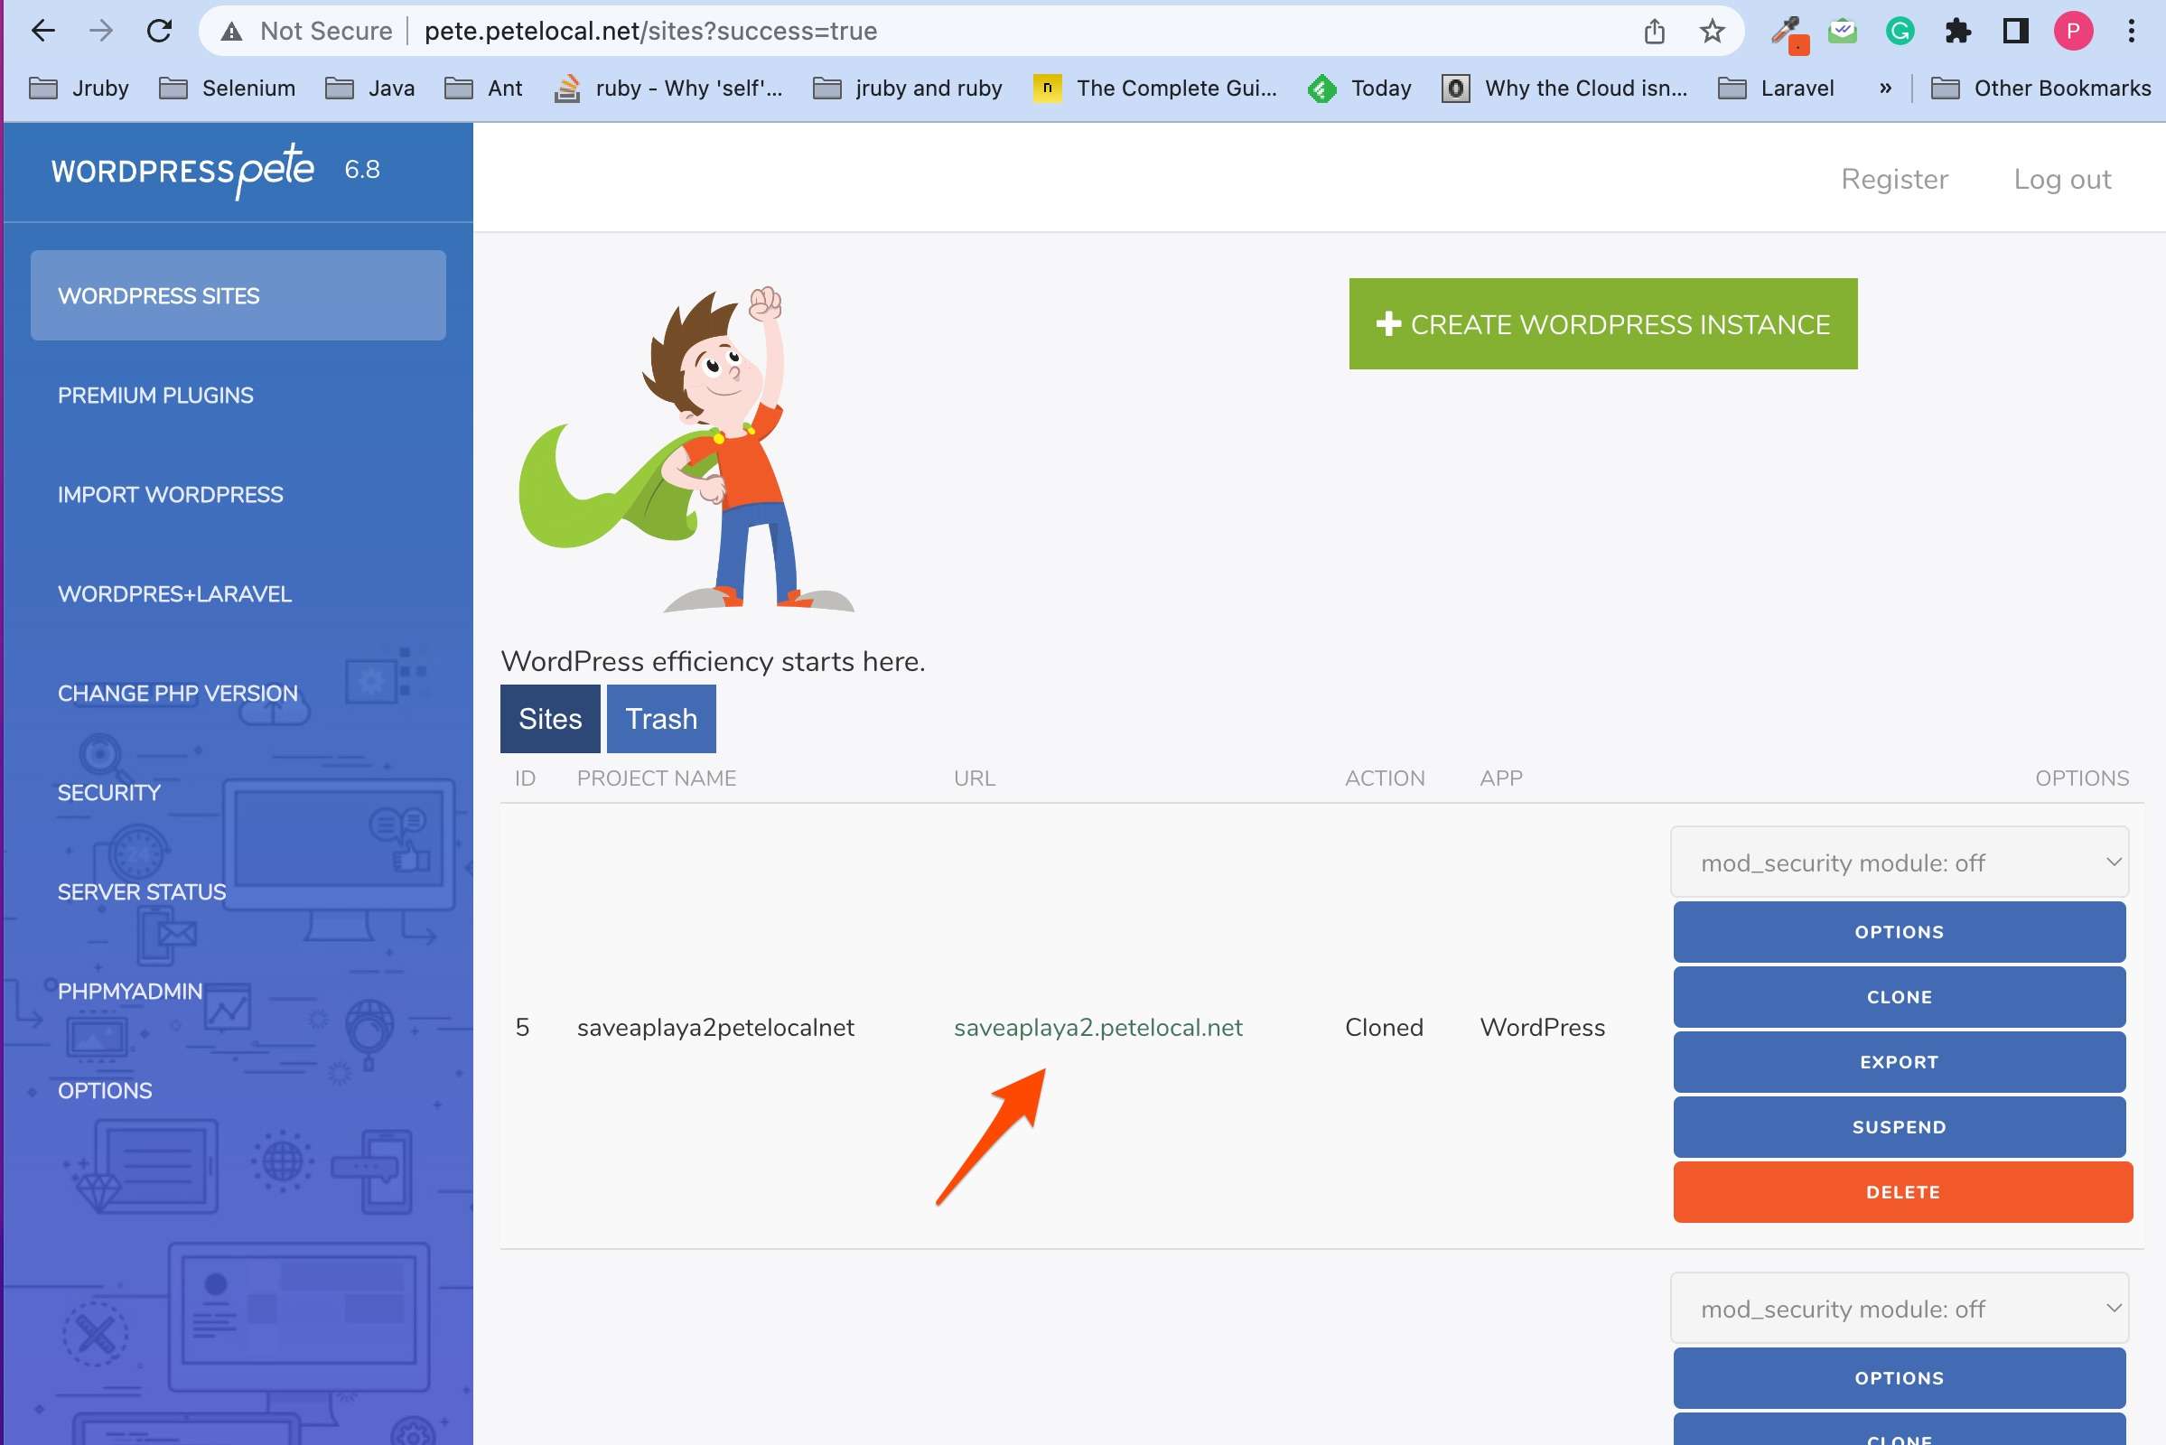Image resolution: width=2166 pixels, height=1445 pixels.
Task: Click the profile avatar P icon
Action: [x=2073, y=32]
